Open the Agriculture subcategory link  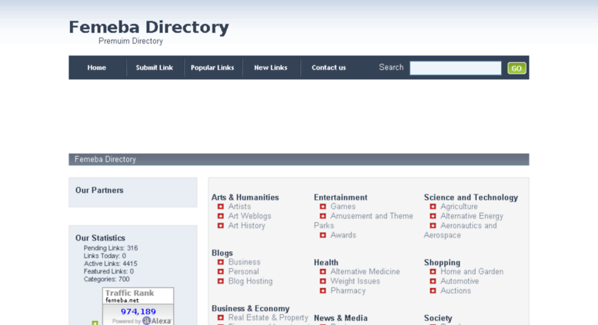[459, 207]
